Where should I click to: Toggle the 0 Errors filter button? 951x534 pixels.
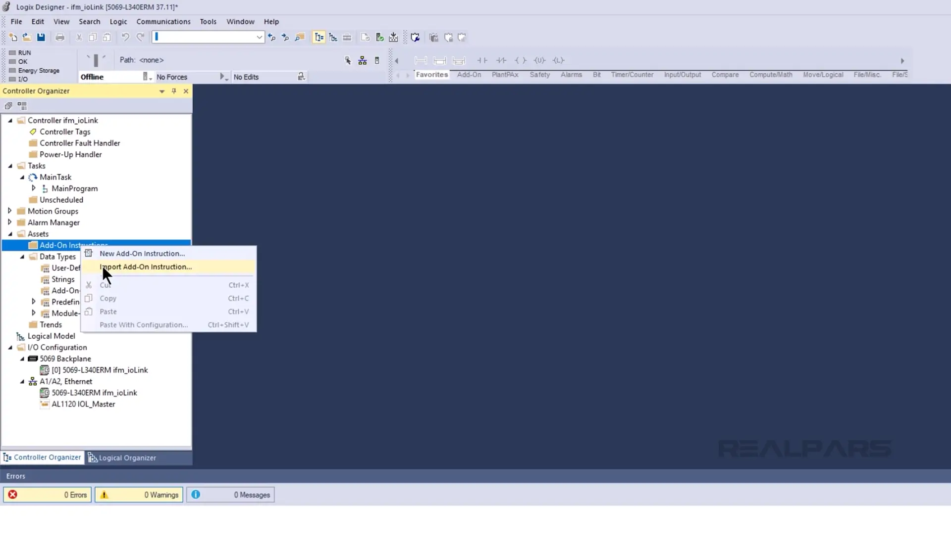[x=48, y=494]
